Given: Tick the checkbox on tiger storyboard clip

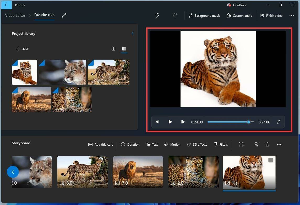Looking at the screenshot, I should click(271, 160).
